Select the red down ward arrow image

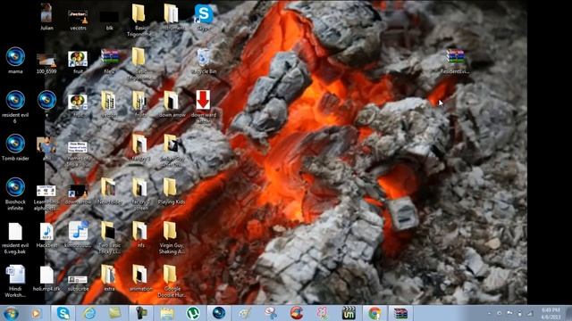coord(204,106)
